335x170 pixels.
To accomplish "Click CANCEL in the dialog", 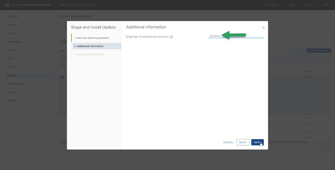I will [228, 142].
